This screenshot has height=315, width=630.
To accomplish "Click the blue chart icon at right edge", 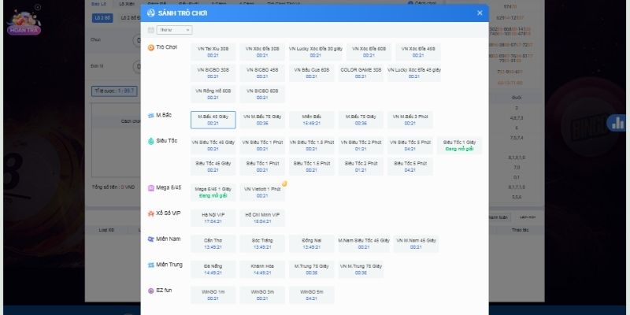I will [618, 123].
